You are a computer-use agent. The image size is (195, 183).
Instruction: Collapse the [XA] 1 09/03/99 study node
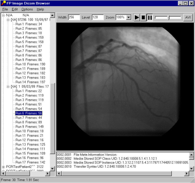pos(8,87)
